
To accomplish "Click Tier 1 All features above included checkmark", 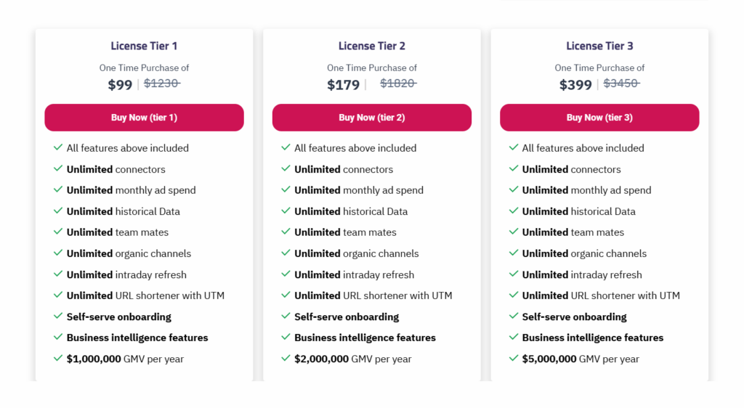I will (58, 147).
